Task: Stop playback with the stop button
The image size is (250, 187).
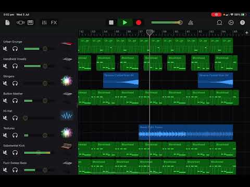Action: click(111, 22)
